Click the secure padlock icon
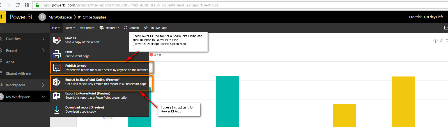This screenshot has height=127, width=448. tap(37, 5)
